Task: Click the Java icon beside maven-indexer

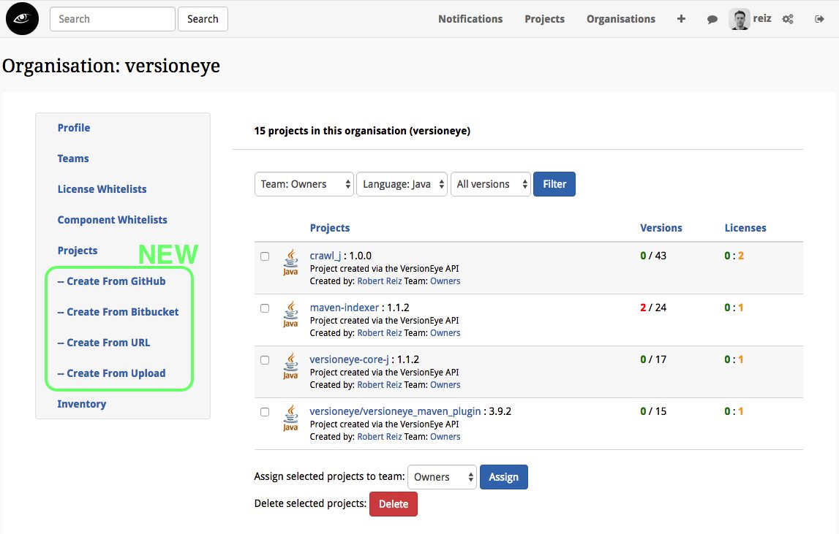Action: (290, 314)
